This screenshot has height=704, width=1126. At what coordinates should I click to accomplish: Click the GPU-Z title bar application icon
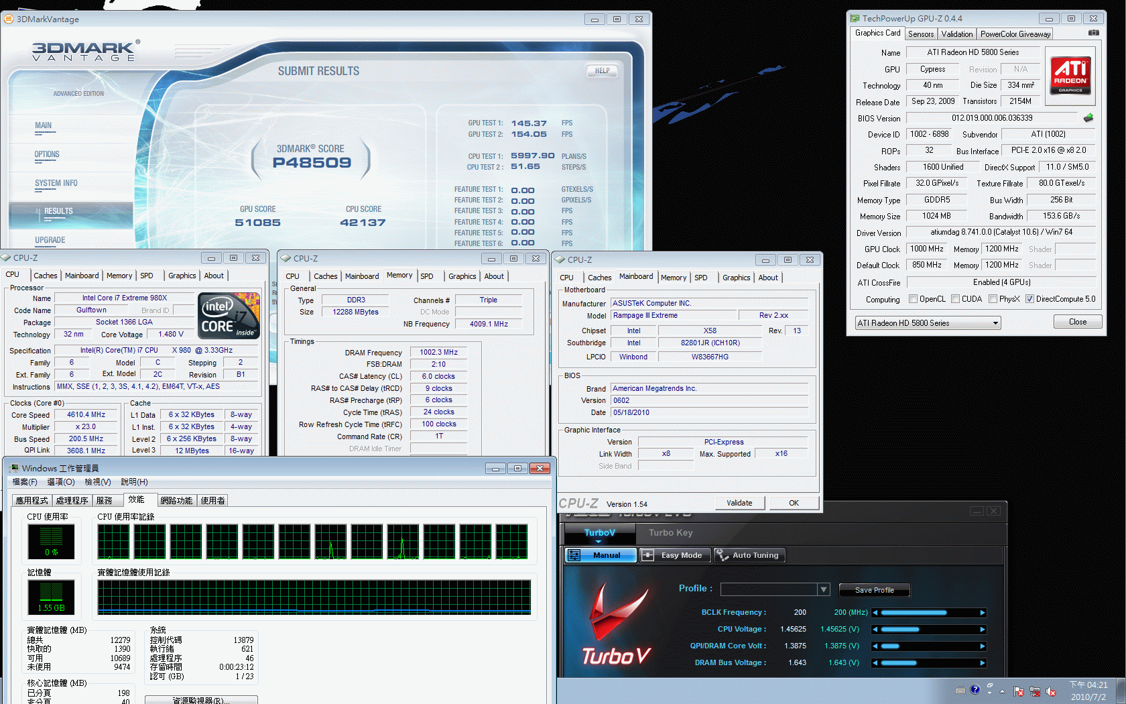coord(855,18)
